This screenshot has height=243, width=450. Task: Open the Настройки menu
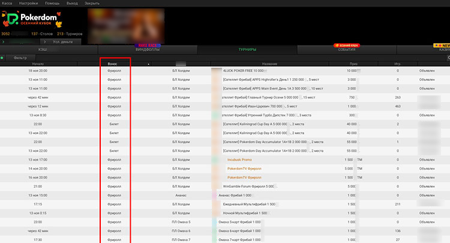28,3
